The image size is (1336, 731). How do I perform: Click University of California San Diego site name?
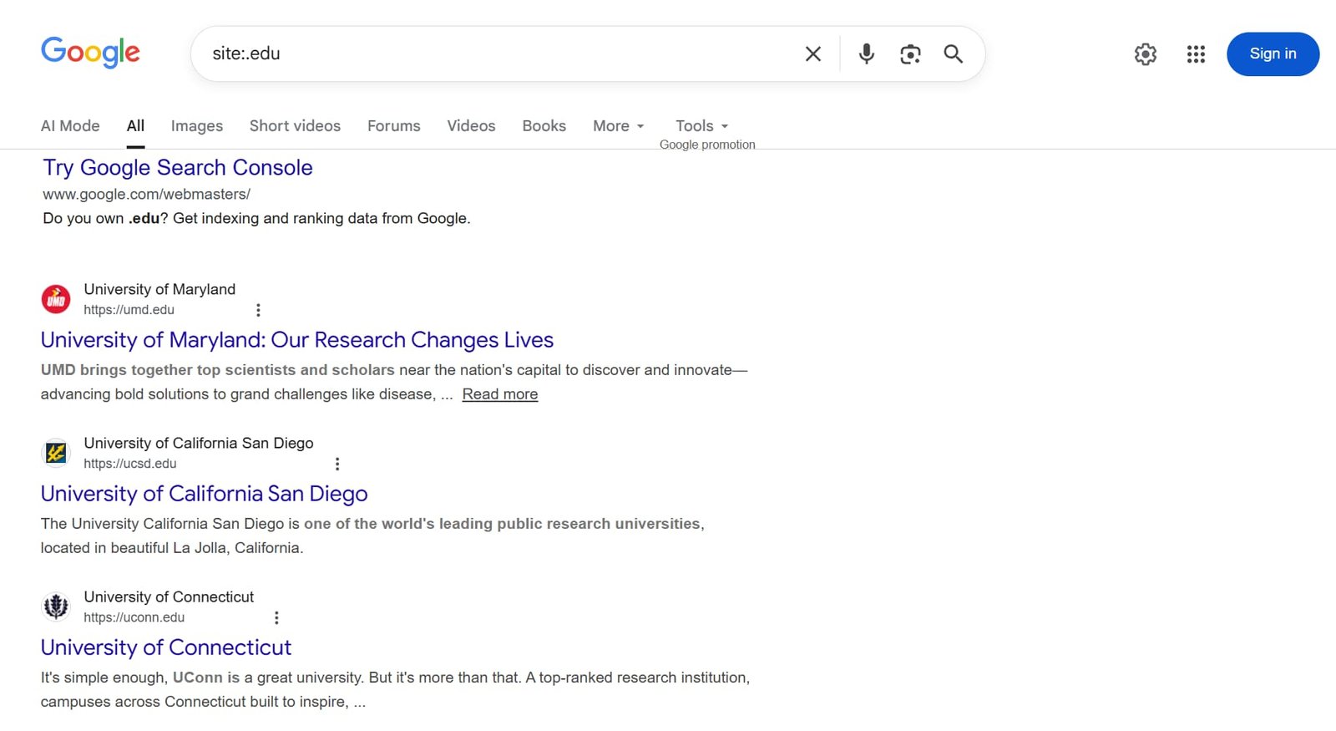[x=199, y=443]
